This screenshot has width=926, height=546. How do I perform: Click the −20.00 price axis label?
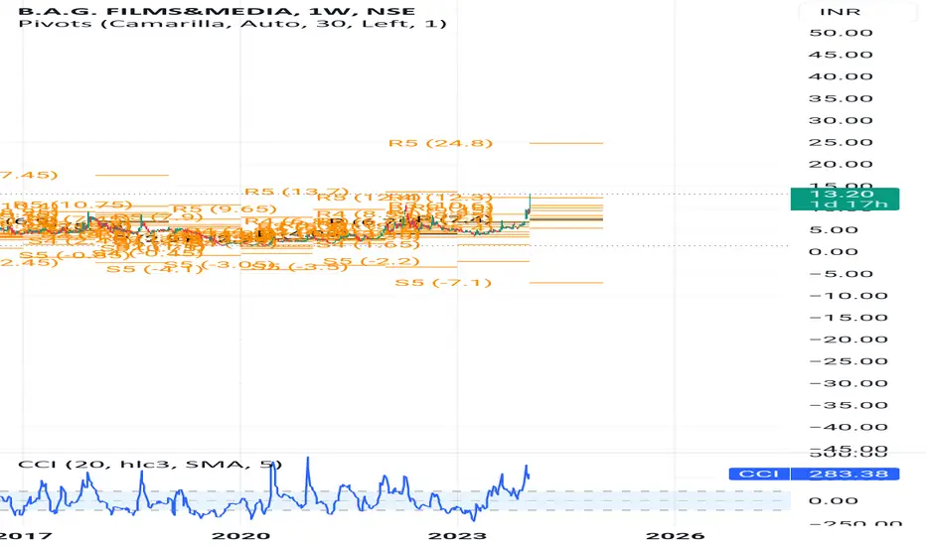click(x=849, y=340)
